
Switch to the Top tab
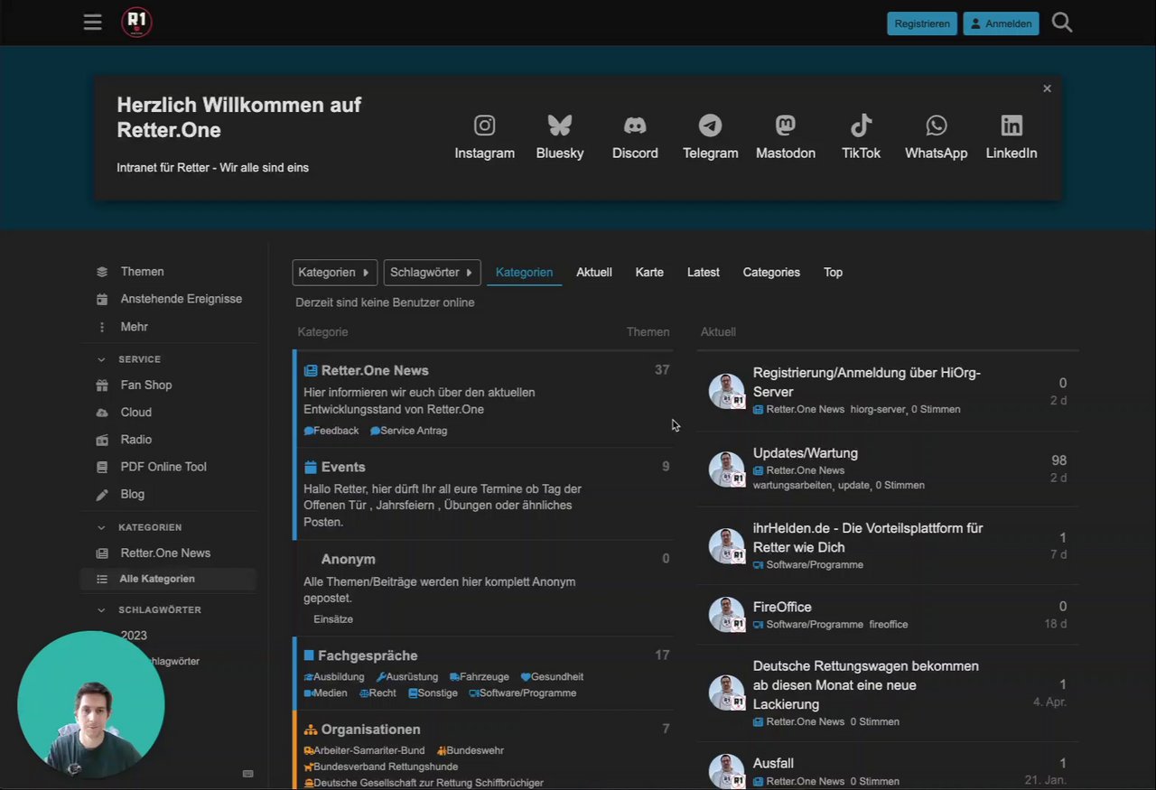[x=833, y=273]
